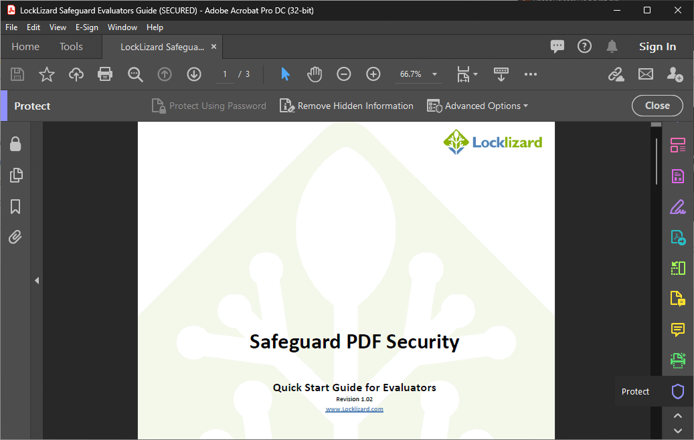This screenshot has height=440, width=694.
Task: Move down in right tools pane
Action: click(x=678, y=430)
